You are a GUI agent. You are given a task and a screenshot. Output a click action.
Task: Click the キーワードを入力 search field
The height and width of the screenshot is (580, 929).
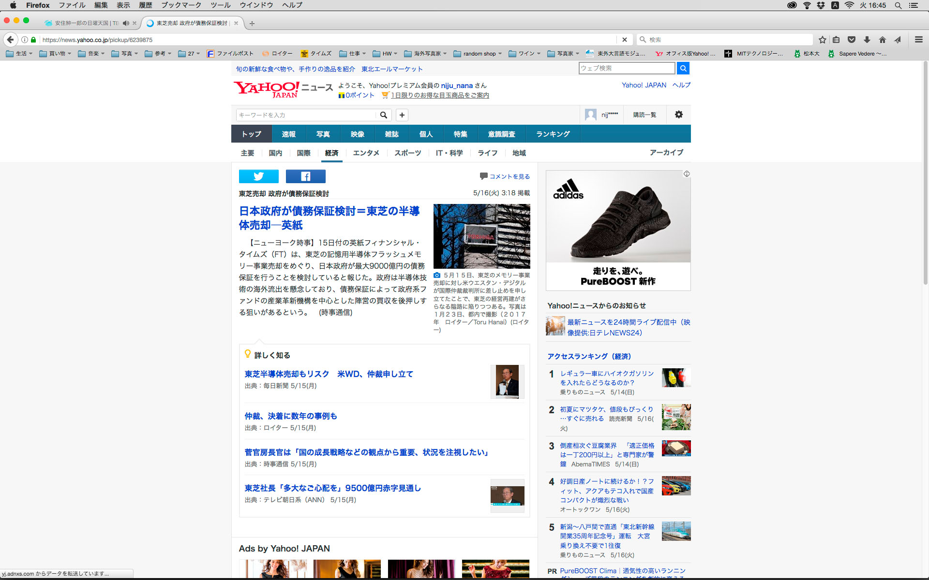click(x=306, y=115)
